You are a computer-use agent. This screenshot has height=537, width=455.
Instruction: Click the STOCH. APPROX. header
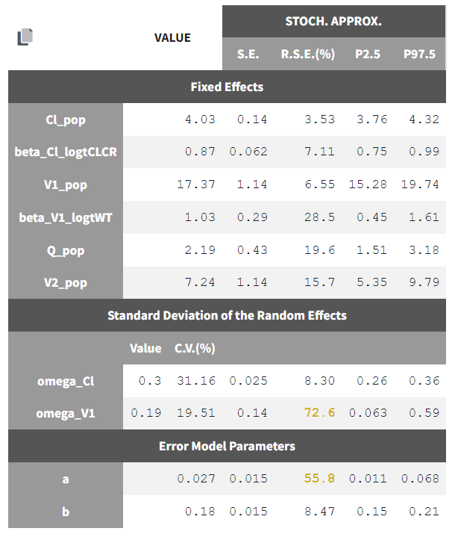click(333, 21)
